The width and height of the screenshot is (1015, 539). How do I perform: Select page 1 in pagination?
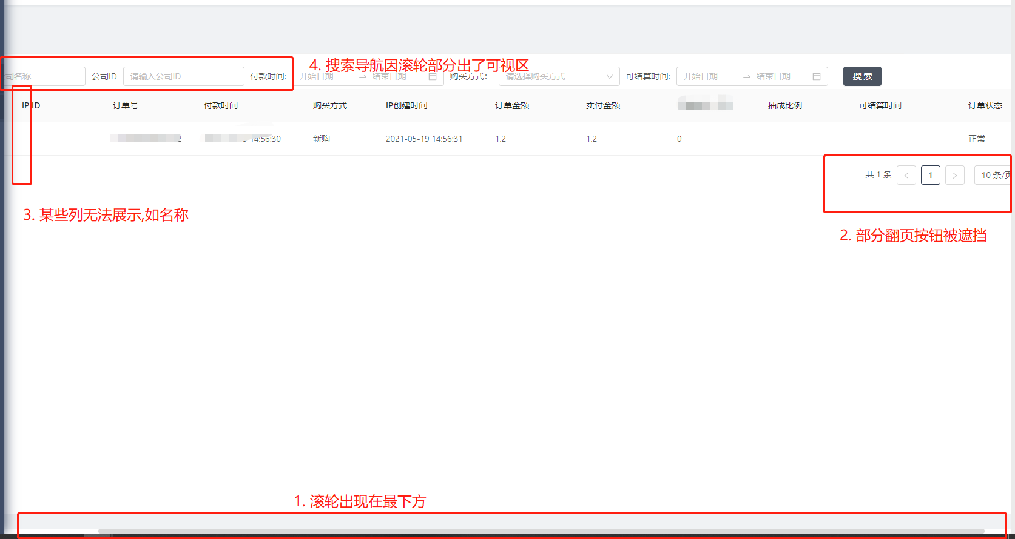click(x=931, y=175)
